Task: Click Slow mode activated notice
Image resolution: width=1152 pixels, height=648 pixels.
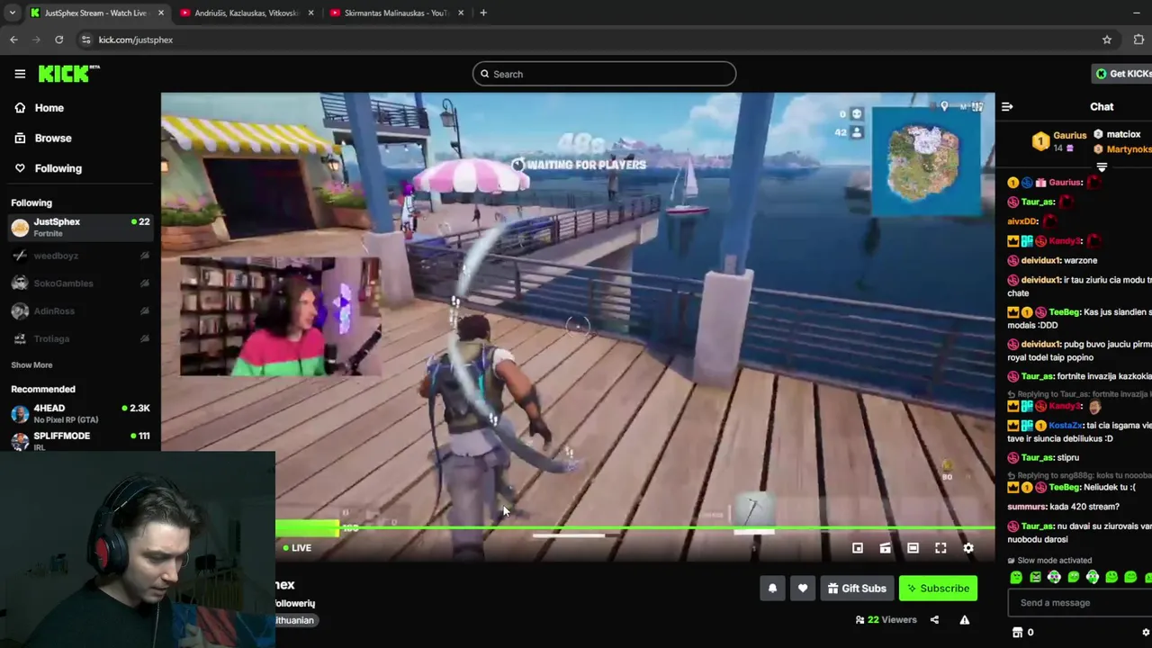Action: [1054, 561]
